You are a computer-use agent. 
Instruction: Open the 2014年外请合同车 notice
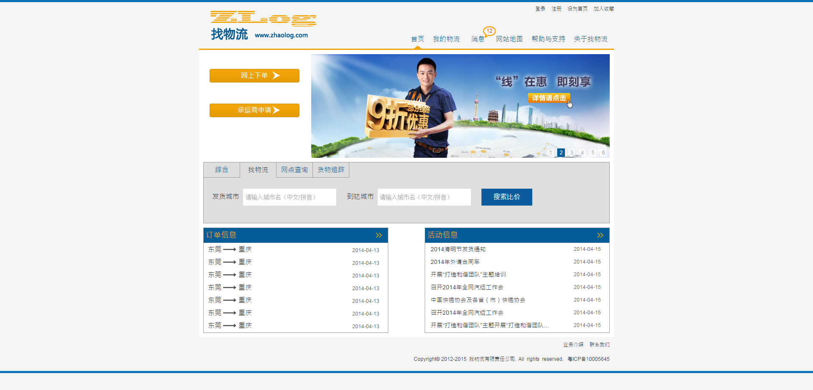point(455,262)
